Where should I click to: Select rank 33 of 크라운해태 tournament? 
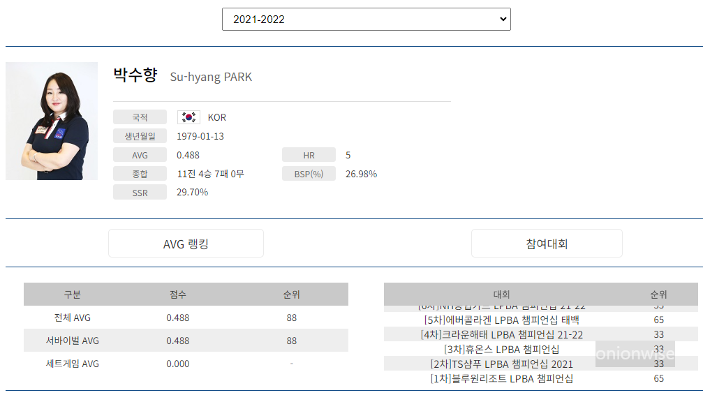[x=658, y=334]
